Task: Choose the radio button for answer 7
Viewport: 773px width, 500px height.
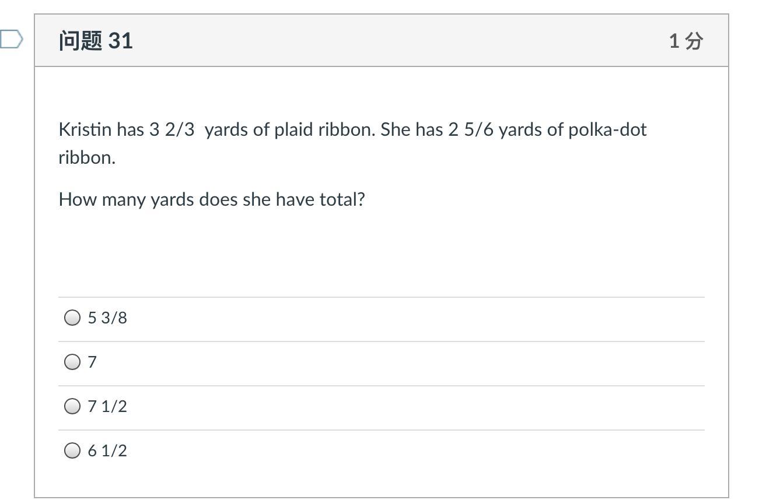Action: [x=72, y=362]
